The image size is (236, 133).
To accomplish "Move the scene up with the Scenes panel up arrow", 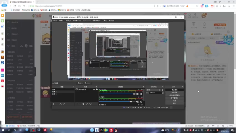I will pyautogui.click(x=60, y=104).
